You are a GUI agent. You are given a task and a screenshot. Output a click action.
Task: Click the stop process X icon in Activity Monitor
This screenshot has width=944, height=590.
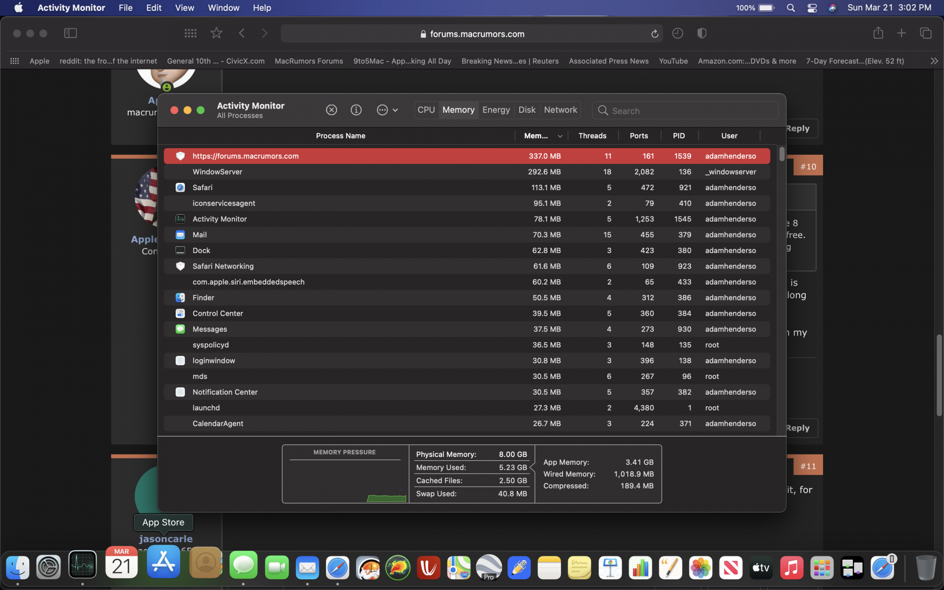click(331, 110)
